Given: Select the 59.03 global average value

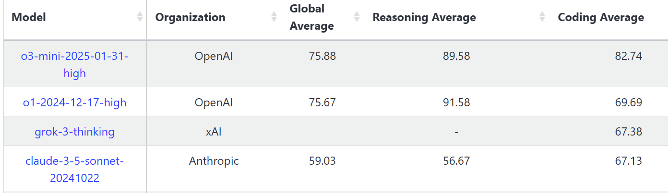Looking at the screenshot, I should [x=322, y=161].
